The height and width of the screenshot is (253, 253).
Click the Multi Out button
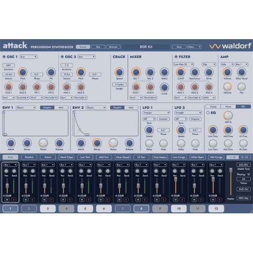click(x=243, y=189)
